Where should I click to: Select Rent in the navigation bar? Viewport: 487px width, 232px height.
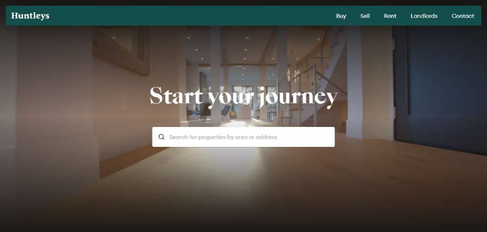(x=390, y=16)
